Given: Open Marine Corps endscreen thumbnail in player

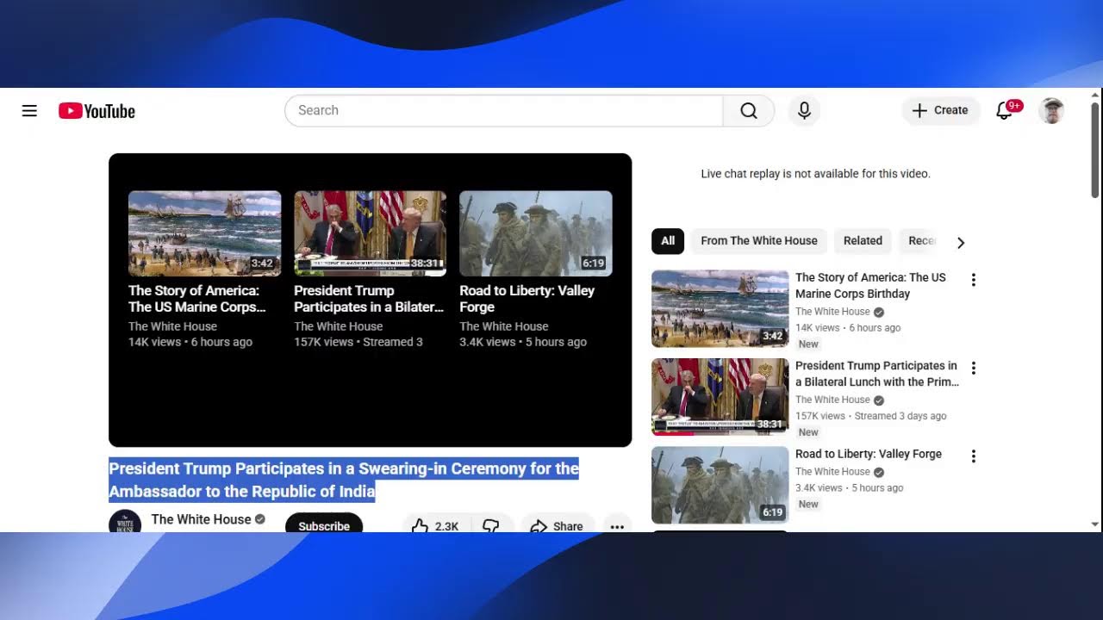Looking at the screenshot, I should [x=204, y=233].
